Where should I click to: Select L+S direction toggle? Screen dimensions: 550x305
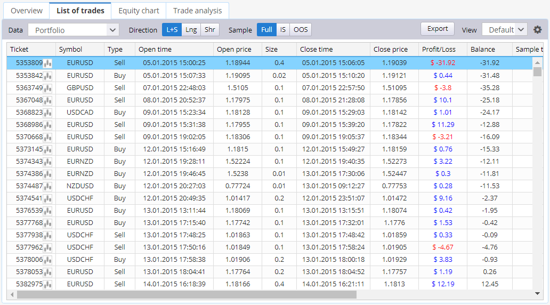pyautogui.click(x=172, y=30)
